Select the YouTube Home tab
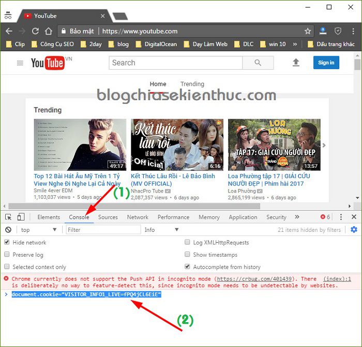 tap(158, 84)
